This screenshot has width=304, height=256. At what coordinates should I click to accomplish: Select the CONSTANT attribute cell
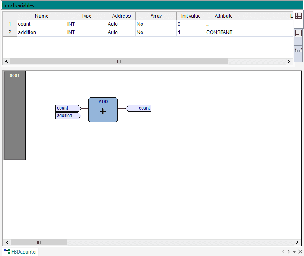coord(223,32)
